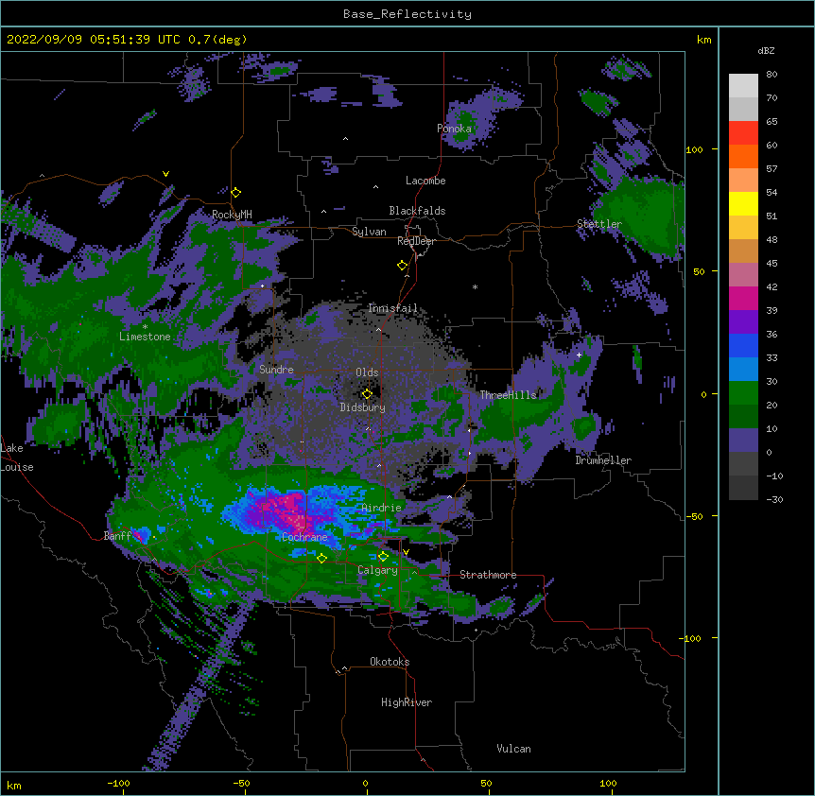Screen dimensions: 815x796
Task: Select the Ponoka label
Action: [x=454, y=129]
